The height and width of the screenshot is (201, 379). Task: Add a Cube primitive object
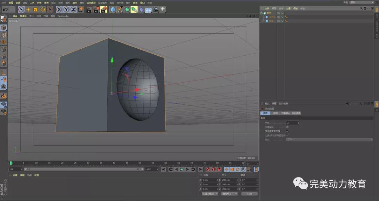pyautogui.click(x=113, y=9)
